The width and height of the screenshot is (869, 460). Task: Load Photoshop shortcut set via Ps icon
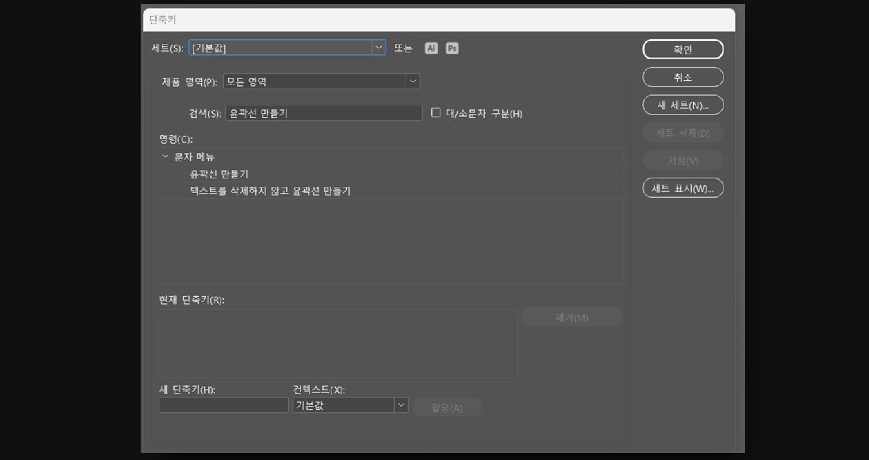tap(452, 48)
